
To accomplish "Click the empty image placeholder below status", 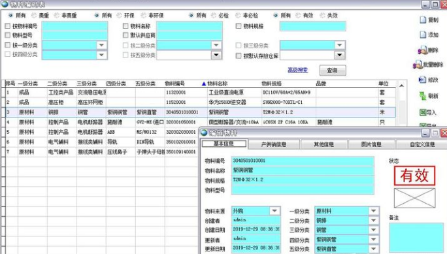I will tap(414, 198).
